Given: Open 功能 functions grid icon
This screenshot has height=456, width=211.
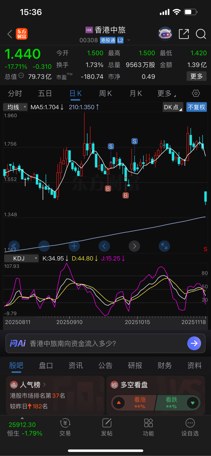Looking at the screenshot, I should [148, 423].
